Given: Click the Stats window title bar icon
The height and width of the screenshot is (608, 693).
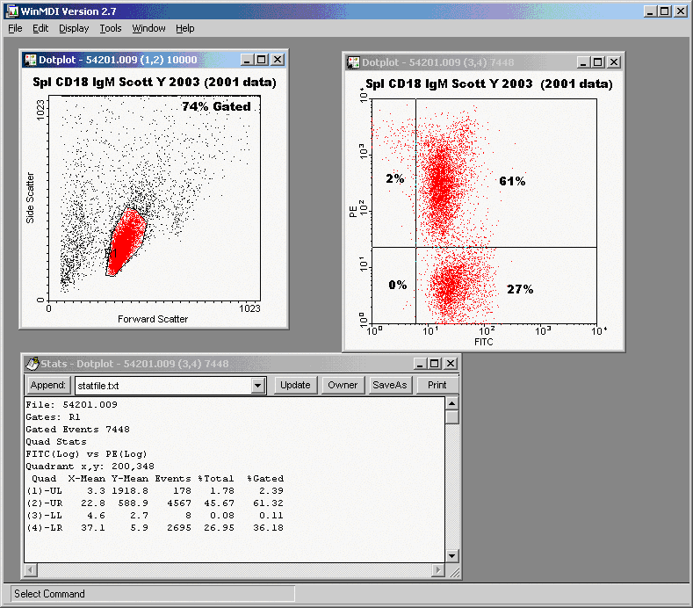Looking at the screenshot, I should (32, 364).
